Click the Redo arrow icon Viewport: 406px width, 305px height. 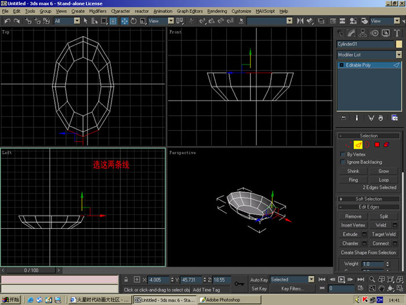click(17, 21)
